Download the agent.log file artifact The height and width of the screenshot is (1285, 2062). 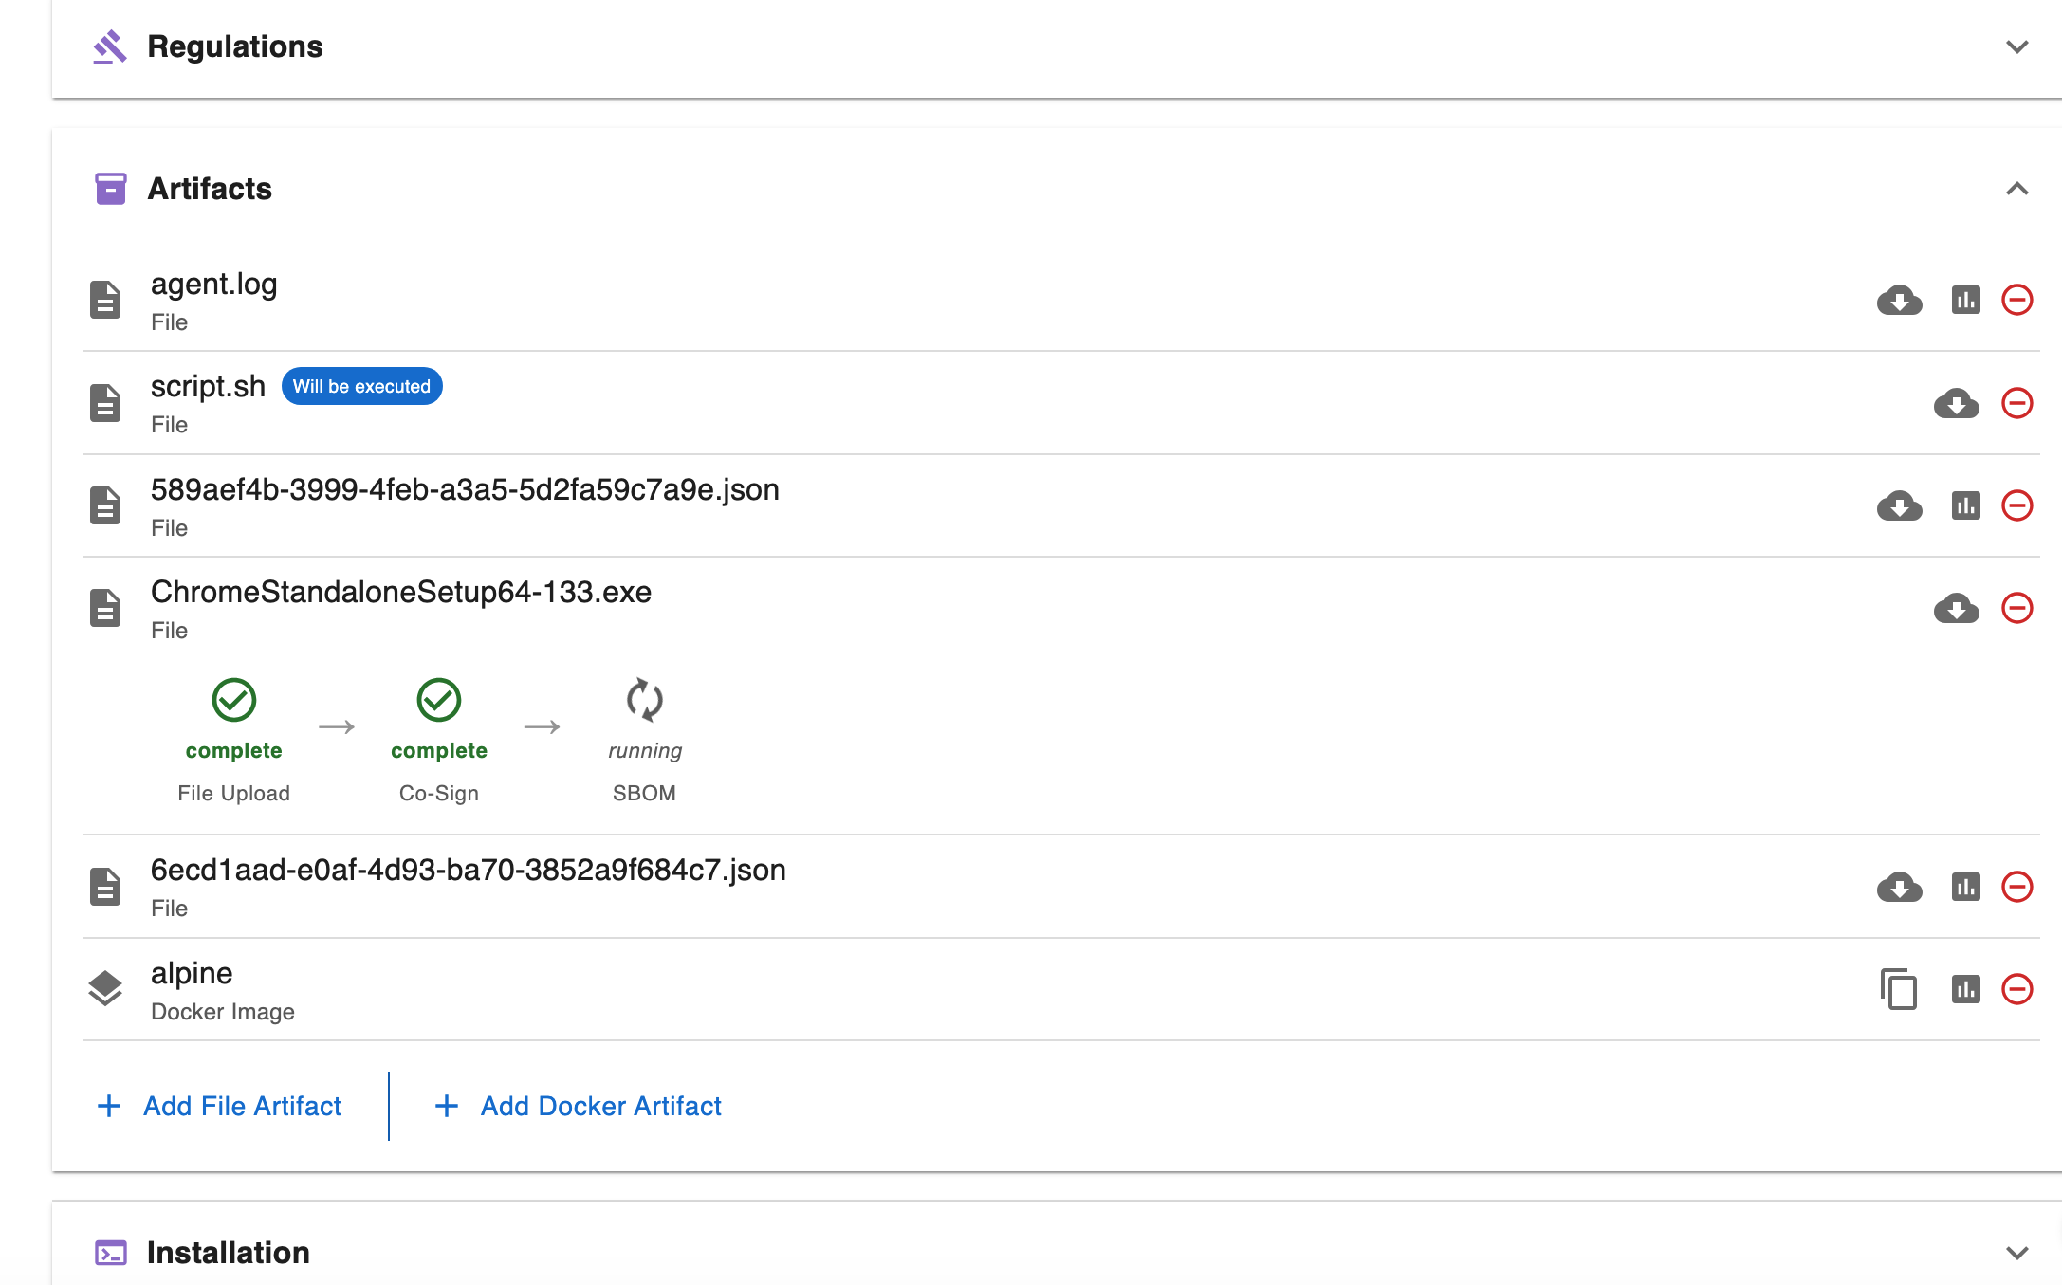tap(1900, 300)
